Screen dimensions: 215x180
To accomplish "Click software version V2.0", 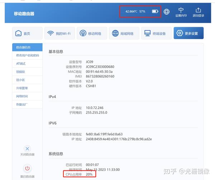I will (89, 81).
